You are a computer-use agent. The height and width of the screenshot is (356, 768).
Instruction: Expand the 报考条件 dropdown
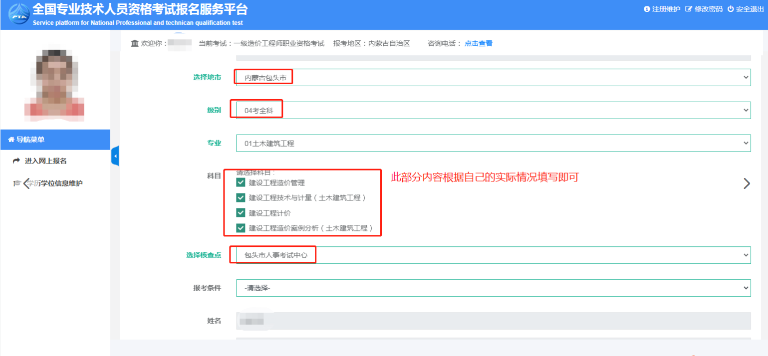493,288
